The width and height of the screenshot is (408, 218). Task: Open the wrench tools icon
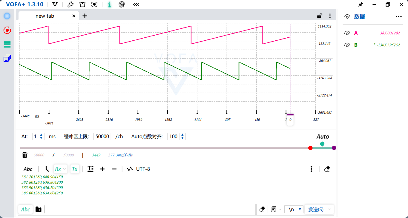[70, 4]
